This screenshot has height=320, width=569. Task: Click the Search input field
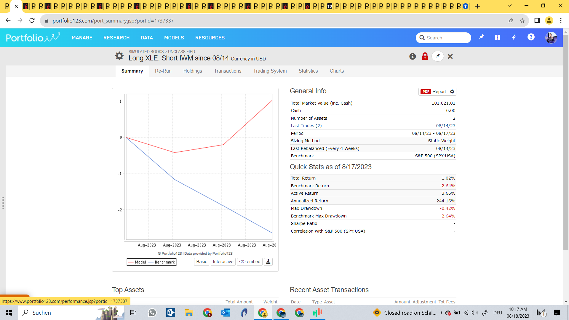click(447, 38)
